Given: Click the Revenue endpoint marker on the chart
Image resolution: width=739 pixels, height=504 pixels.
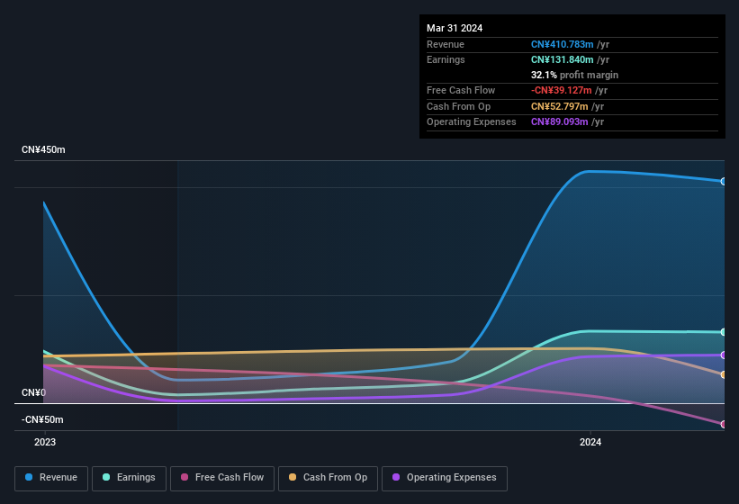Looking at the screenshot, I should tap(723, 181).
